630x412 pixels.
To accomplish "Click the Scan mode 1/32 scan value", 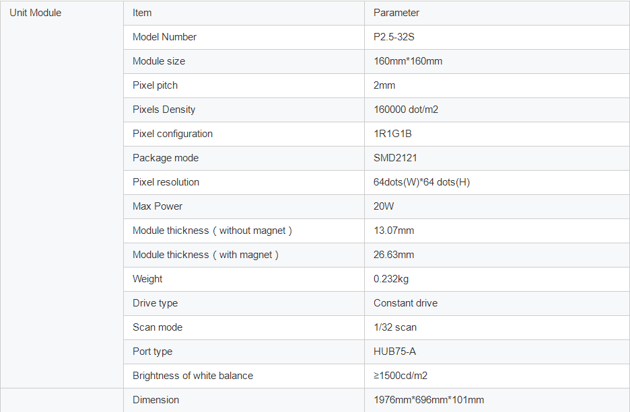I will [x=395, y=327].
